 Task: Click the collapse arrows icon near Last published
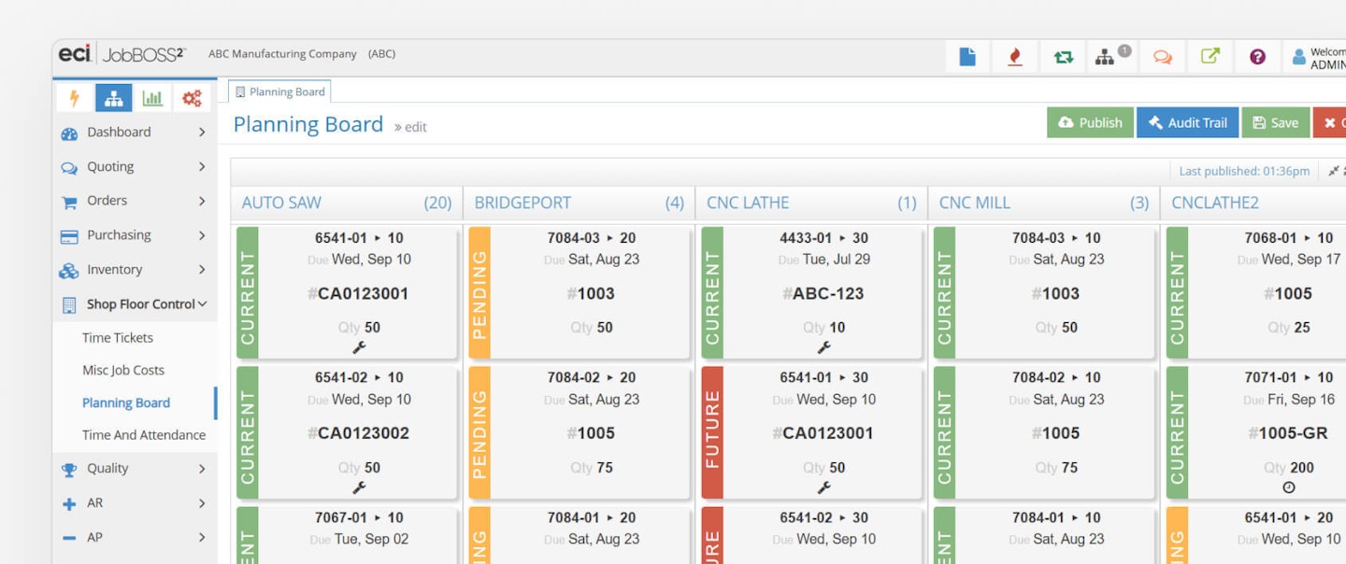[x=1336, y=171]
